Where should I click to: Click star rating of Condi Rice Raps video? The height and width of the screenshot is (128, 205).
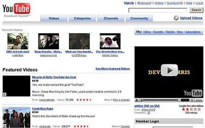pos(81,126)
